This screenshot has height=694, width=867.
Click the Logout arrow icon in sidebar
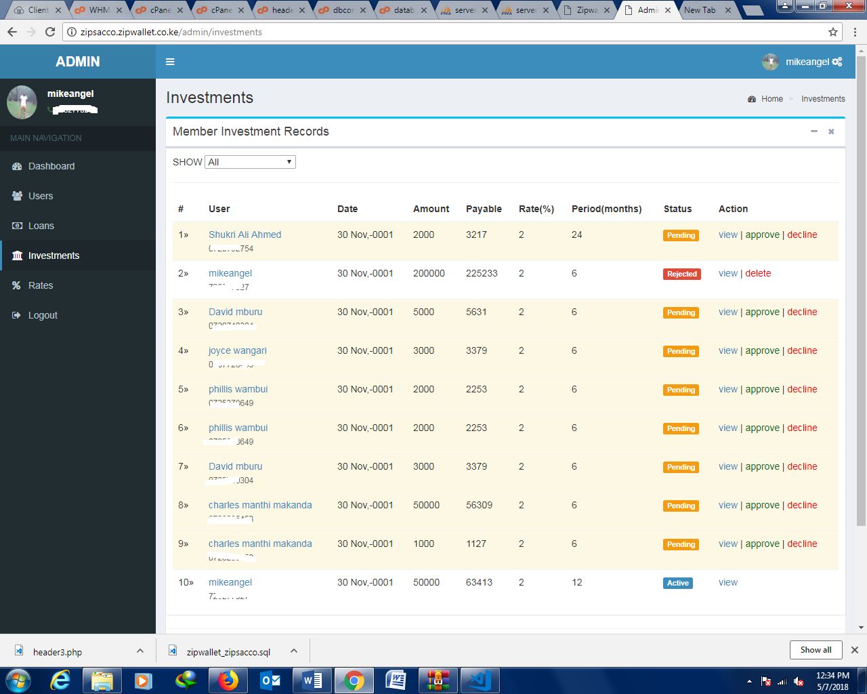(x=17, y=315)
